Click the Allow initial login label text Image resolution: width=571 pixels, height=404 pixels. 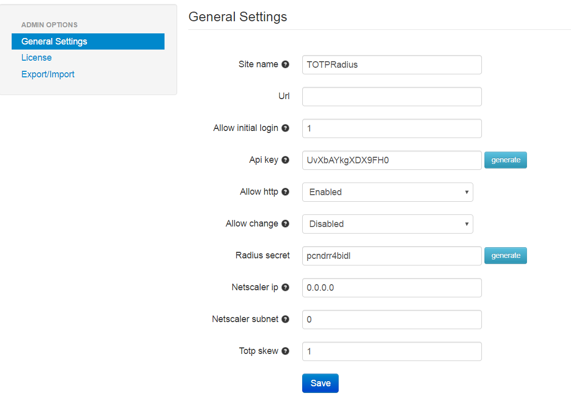click(246, 128)
